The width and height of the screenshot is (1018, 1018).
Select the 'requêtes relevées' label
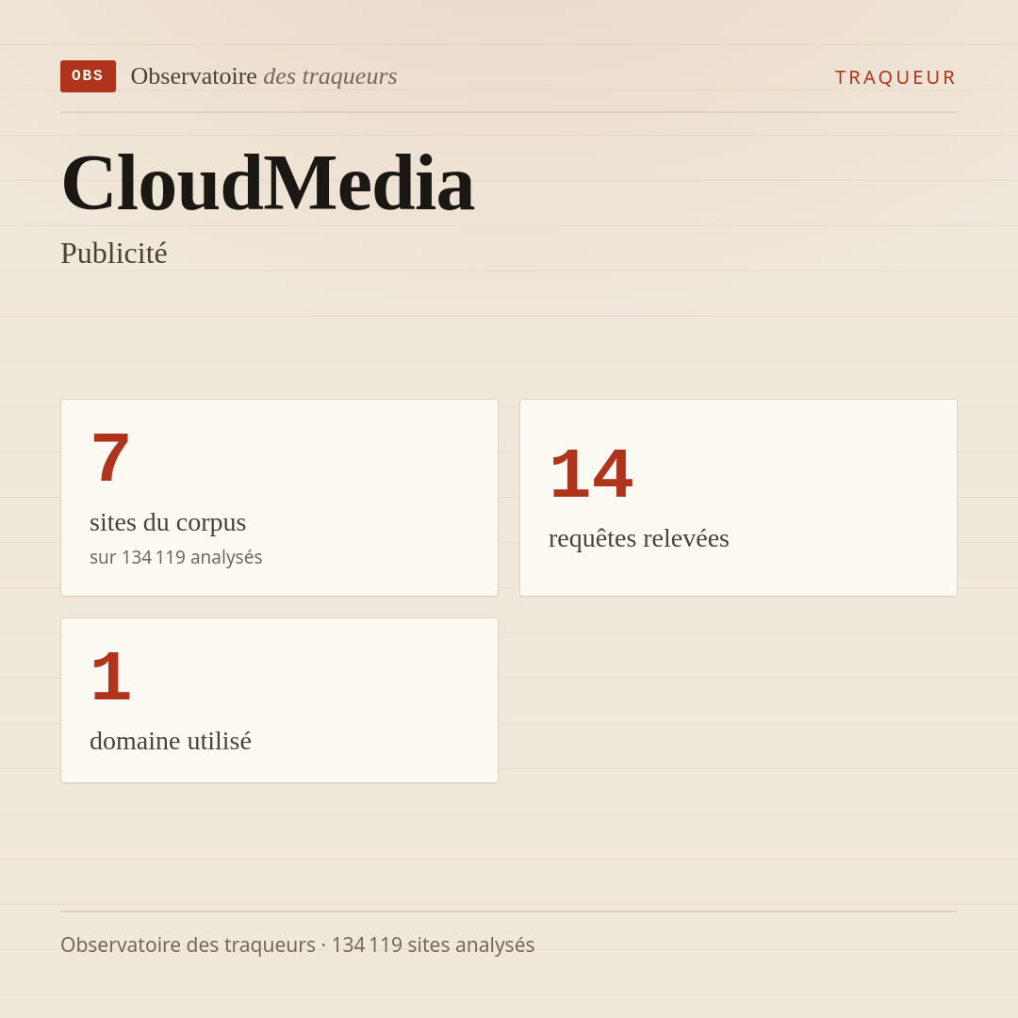(639, 538)
